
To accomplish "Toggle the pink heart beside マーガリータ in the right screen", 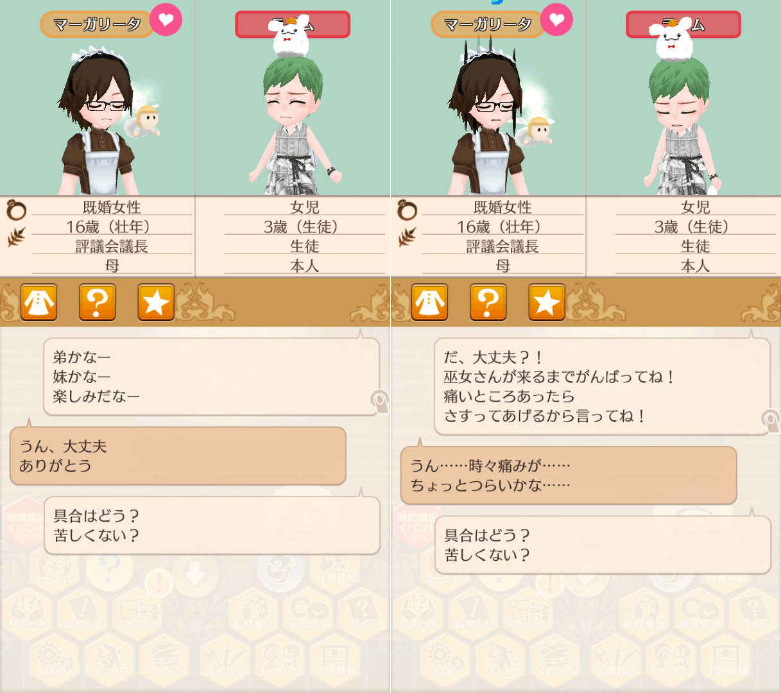I will 557,20.
